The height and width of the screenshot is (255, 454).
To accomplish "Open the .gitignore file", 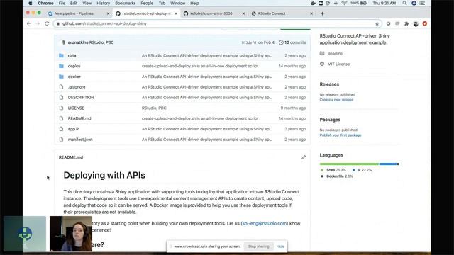I will click(77, 87).
